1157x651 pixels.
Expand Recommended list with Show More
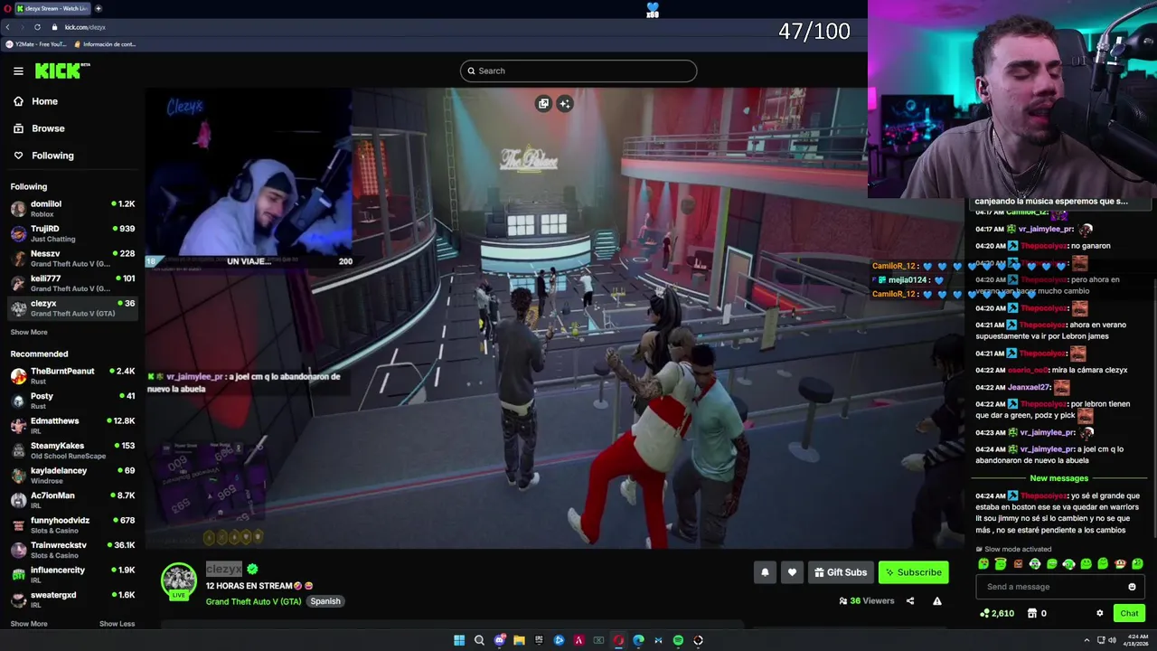pos(29,624)
